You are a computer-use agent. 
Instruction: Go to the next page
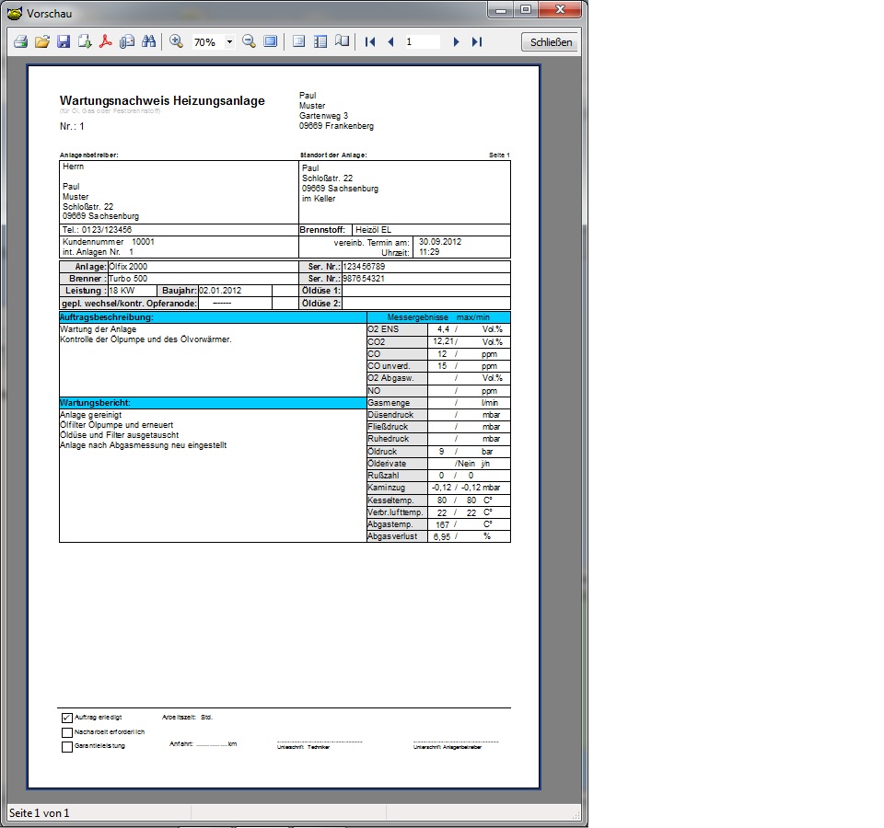(456, 41)
